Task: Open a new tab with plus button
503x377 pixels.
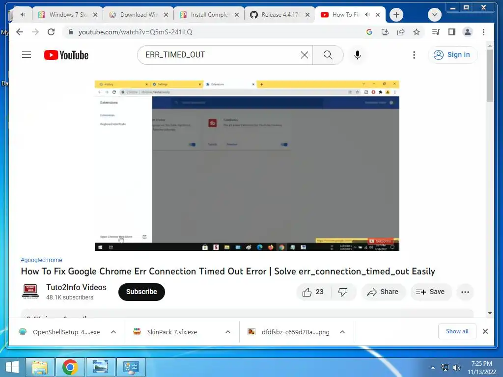Action: [396, 15]
